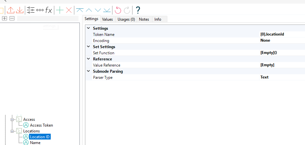
Task: Move item to top with arrow icon
Action: (79, 10)
